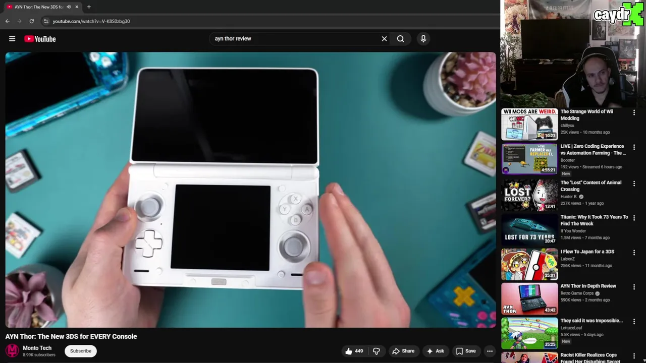Open options for I Flew To Japan video
This screenshot has height=363, width=646.
(x=634, y=253)
